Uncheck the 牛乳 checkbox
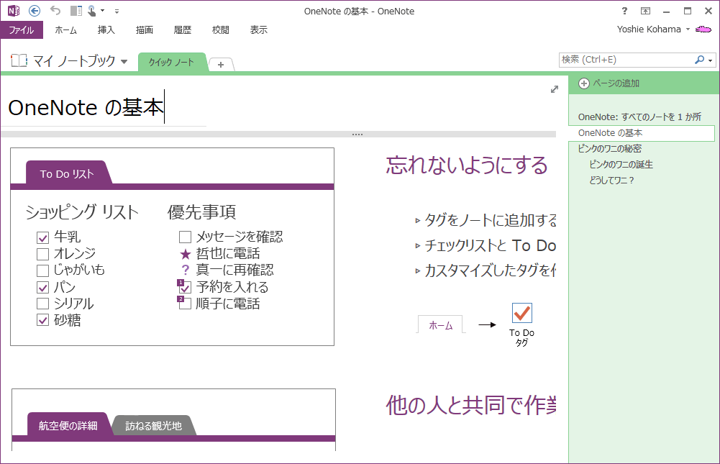 click(x=42, y=237)
